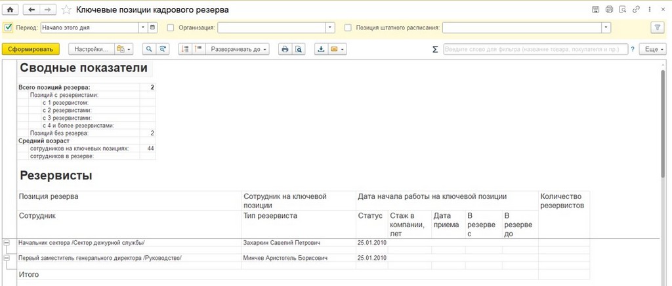The image size is (672, 286).
Task: Click the magnifier find icon in toolbar
Action: tap(149, 50)
